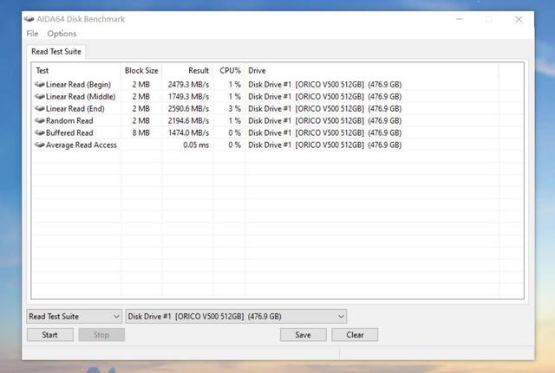The width and height of the screenshot is (555, 373).
Task: Select the Read Test Suite tab
Action: tap(56, 52)
